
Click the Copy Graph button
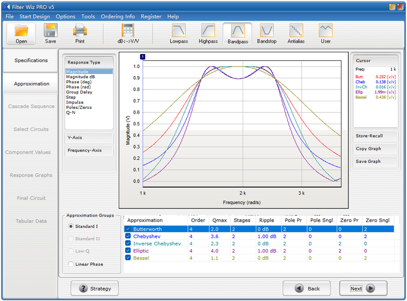tap(375, 148)
